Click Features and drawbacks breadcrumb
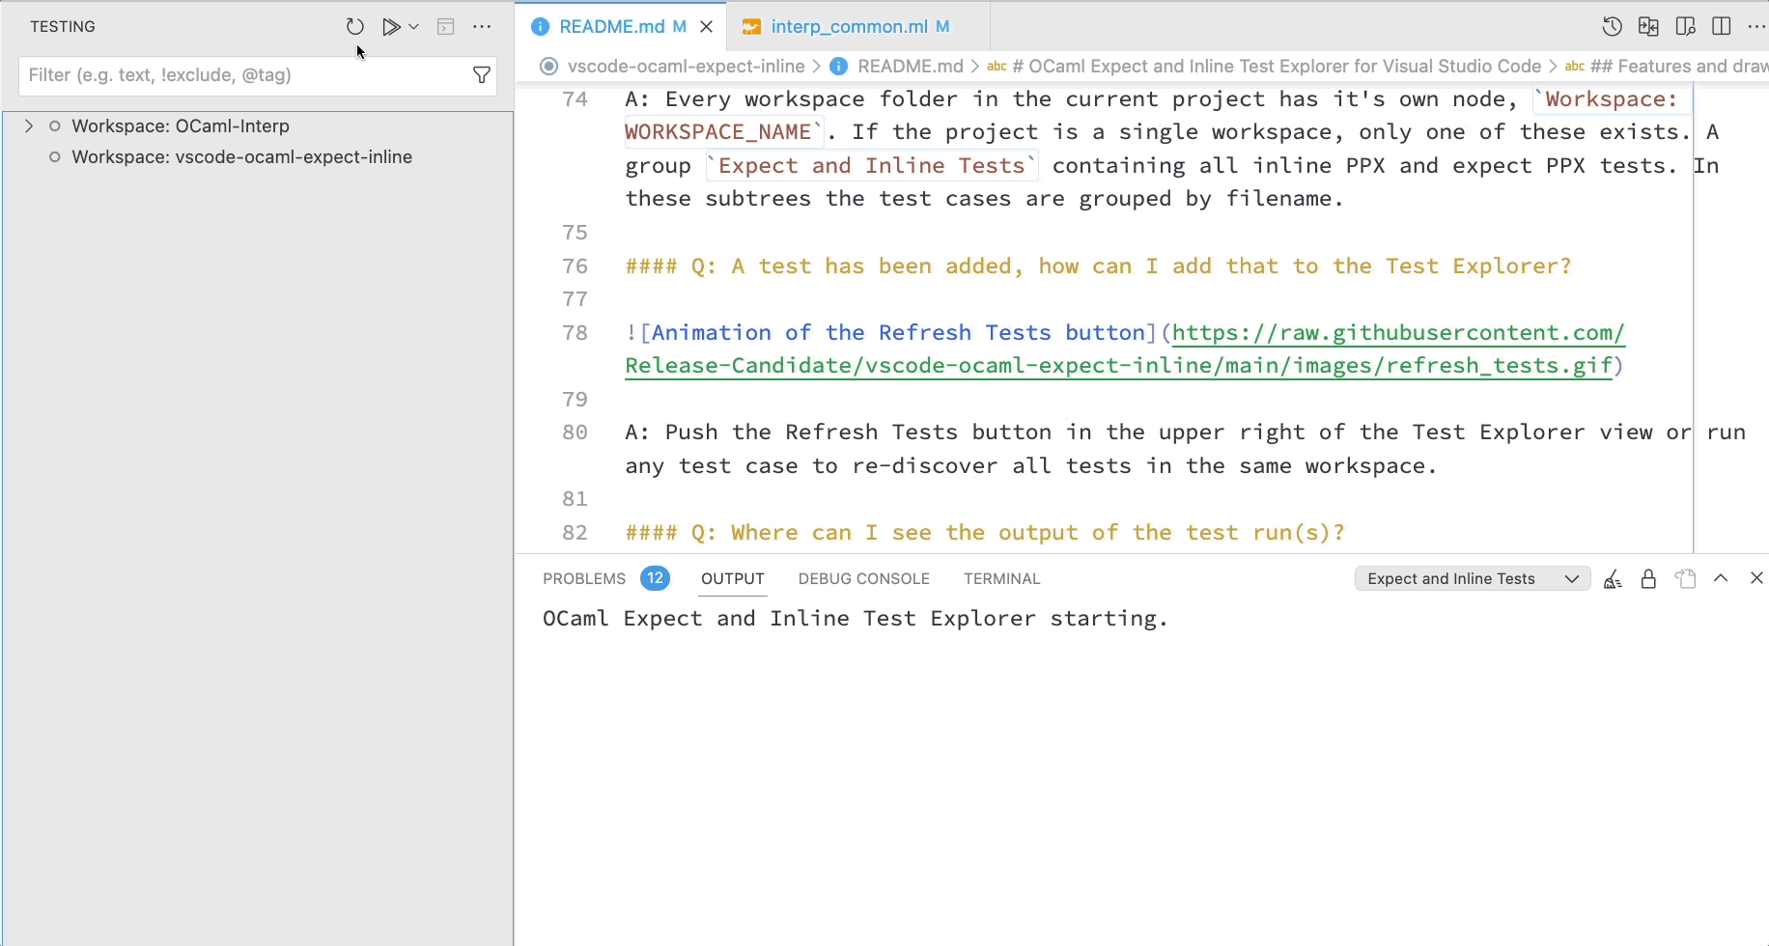Viewport: 1769px width, 946px height. pyautogui.click(x=1678, y=67)
